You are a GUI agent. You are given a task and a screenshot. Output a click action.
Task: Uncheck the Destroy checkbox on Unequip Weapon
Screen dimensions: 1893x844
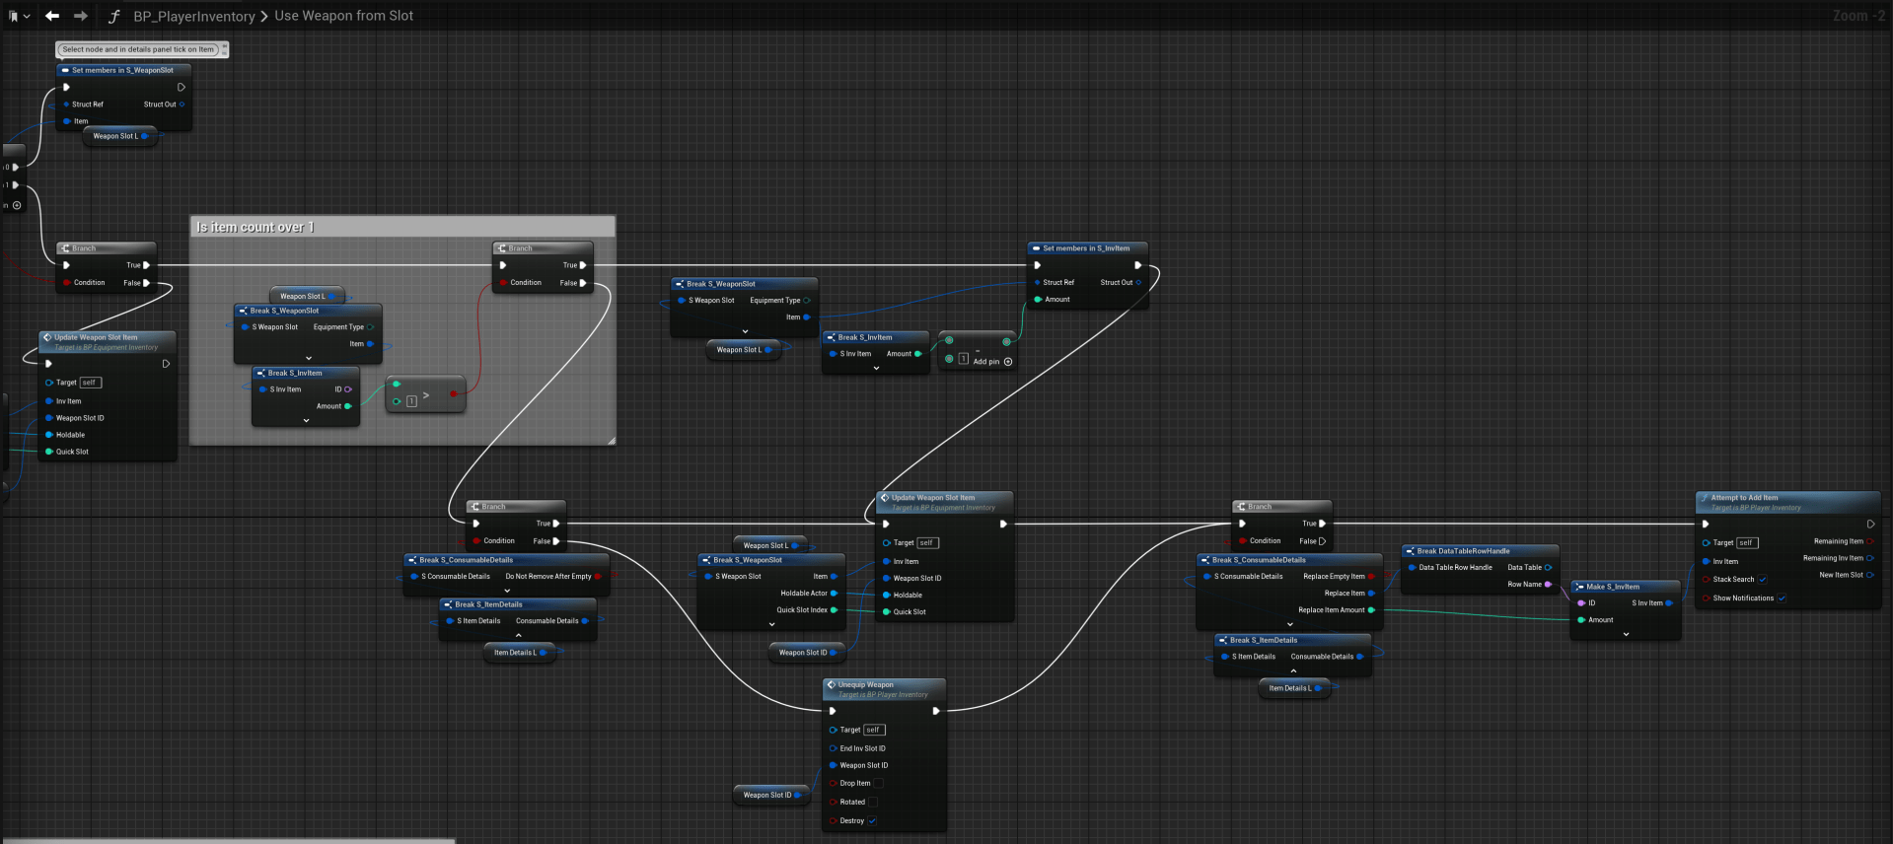point(872,820)
